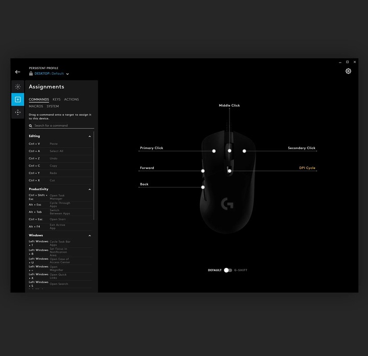Select the Forward side button marker

203,171
